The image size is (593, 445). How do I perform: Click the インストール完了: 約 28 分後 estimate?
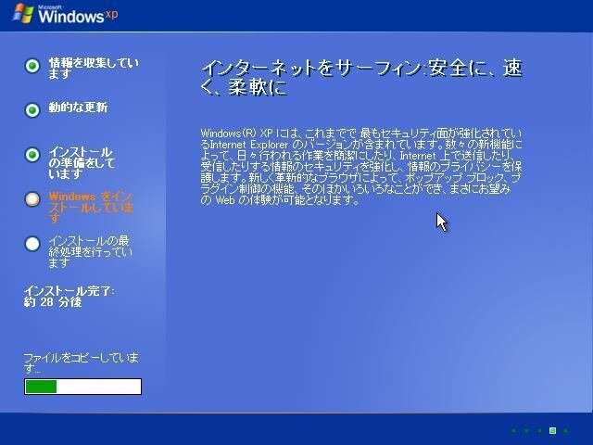coord(69,297)
